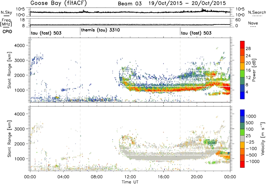This screenshot has width=266, height=184.
Task: Select the 'Freq. [MHz]' axis label
Action: [6, 22]
